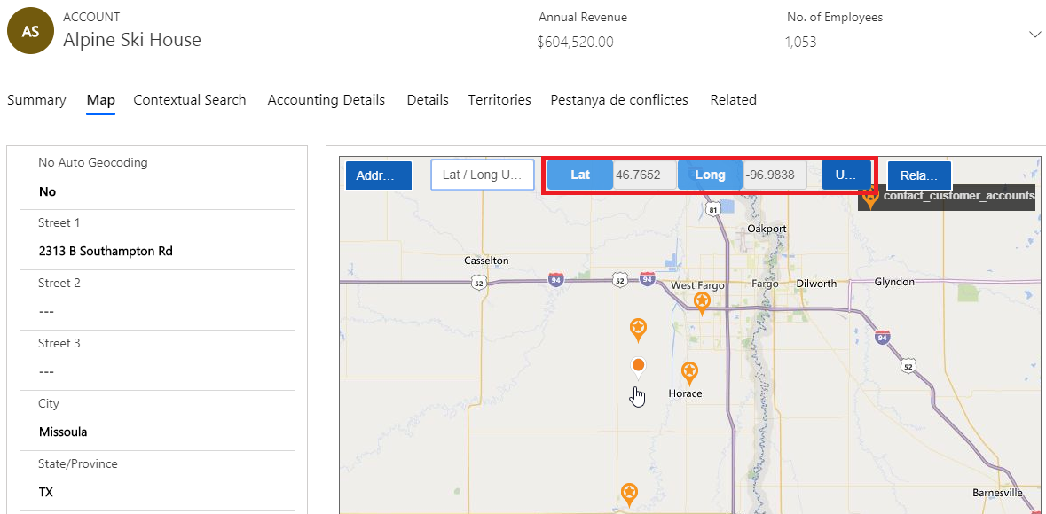This screenshot has width=1046, height=514.
Task: Click the star pin near West Fargo
Action: point(702,303)
